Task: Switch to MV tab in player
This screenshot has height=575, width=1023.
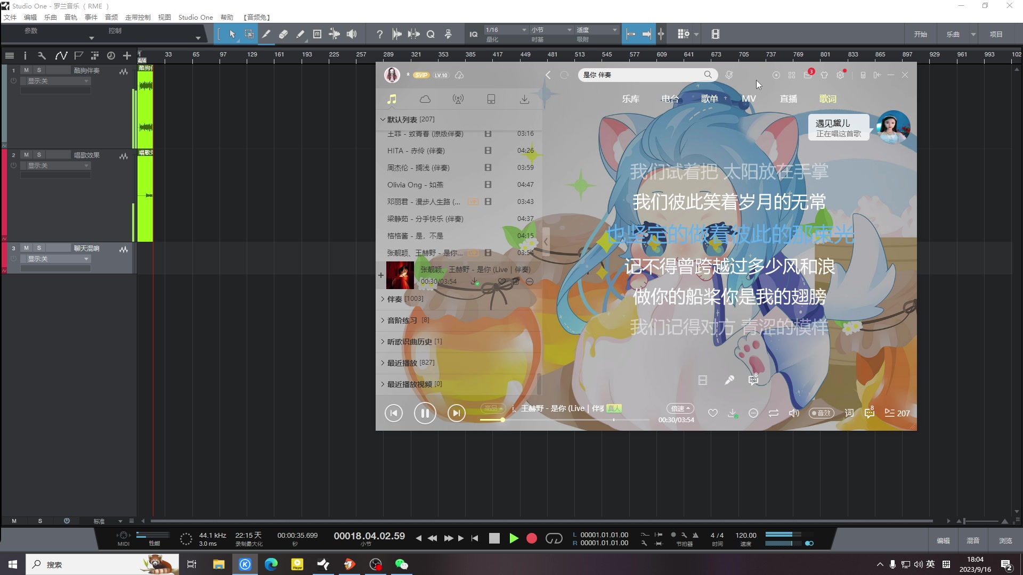Action: tap(749, 98)
